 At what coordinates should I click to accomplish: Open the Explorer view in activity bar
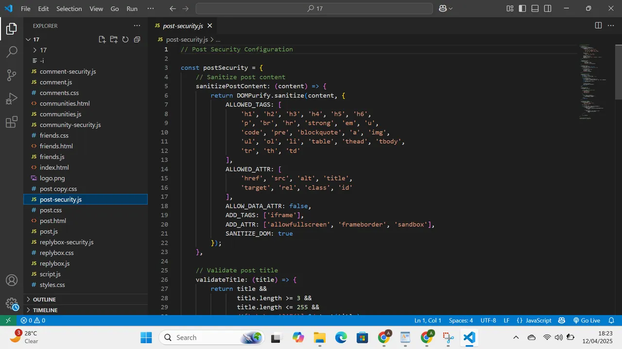[12, 29]
